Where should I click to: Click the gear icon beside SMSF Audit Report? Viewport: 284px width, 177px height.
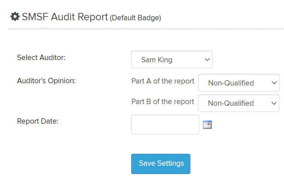[15, 17]
